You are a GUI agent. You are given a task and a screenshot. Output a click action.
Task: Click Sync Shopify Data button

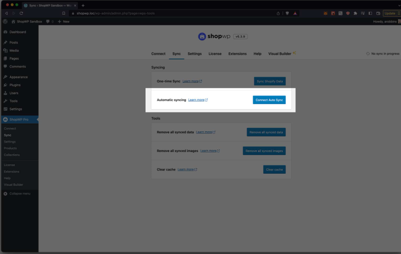click(x=270, y=82)
